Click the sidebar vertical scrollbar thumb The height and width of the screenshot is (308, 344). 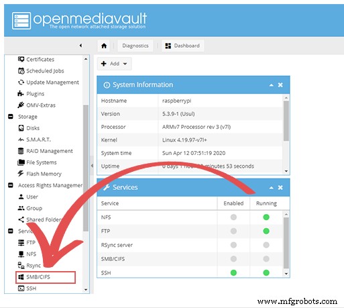pyautogui.click(x=86, y=168)
